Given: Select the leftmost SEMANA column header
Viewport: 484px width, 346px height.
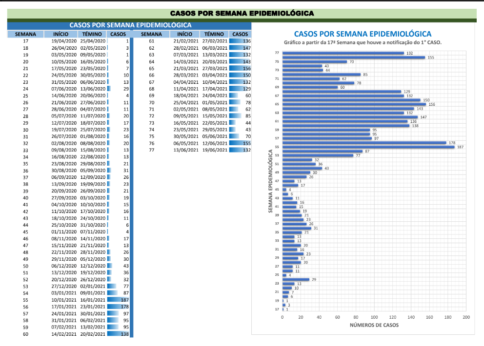Looking at the screenshot, I should click(25, 34).
